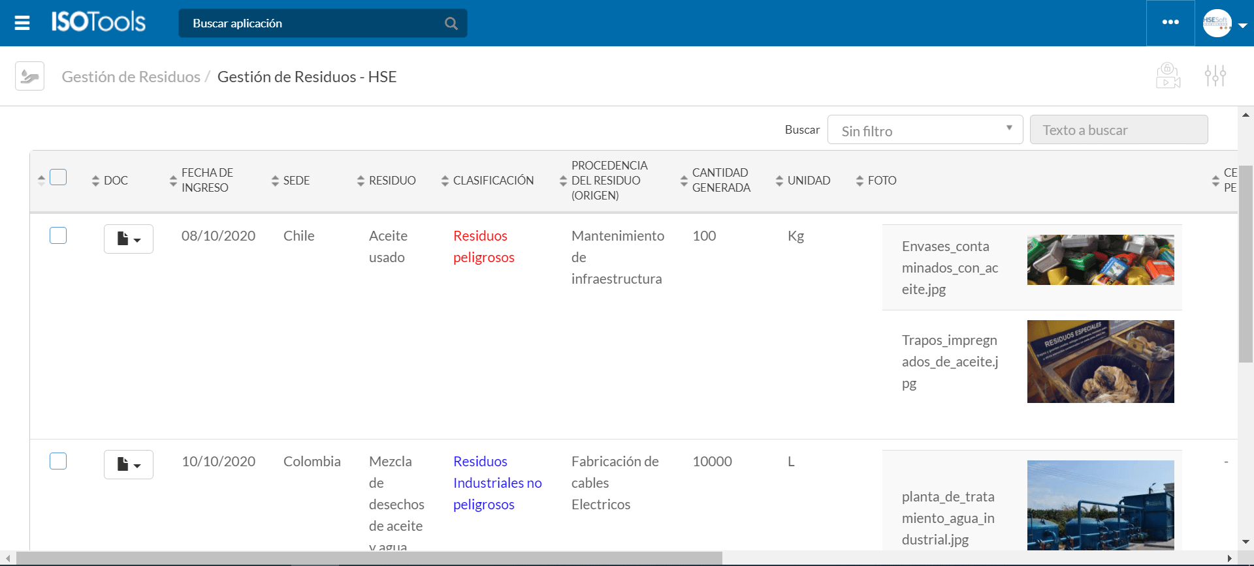Image resolution: width=1254 pixels, height=566 pixels.
Task: Click Mantenimiento de infraestructura cell
Action: (x=618, y=257)
